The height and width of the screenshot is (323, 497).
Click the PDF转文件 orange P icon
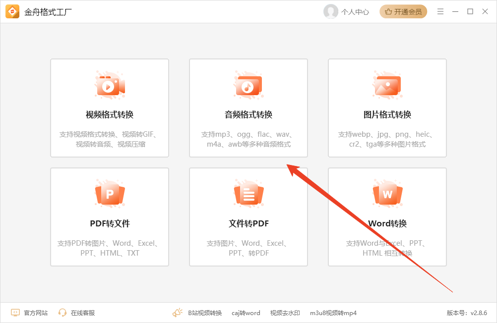pos(110,194)
